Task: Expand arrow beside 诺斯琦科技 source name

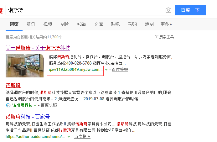Action: (x=35, y=106)
